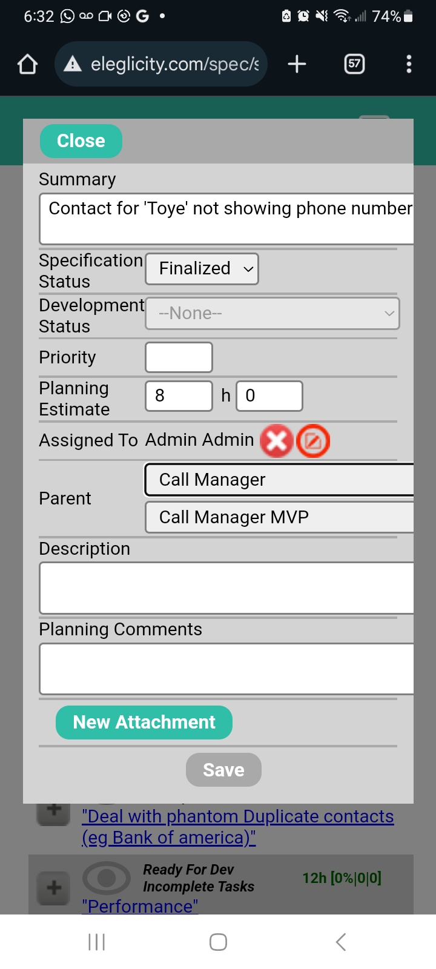Click the Planning Estimate hours field

point(179,396)
